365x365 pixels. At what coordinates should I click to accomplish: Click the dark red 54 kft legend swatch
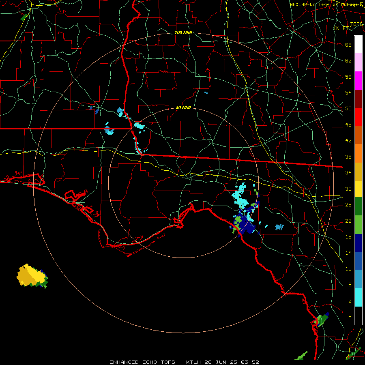coord(358,99)
